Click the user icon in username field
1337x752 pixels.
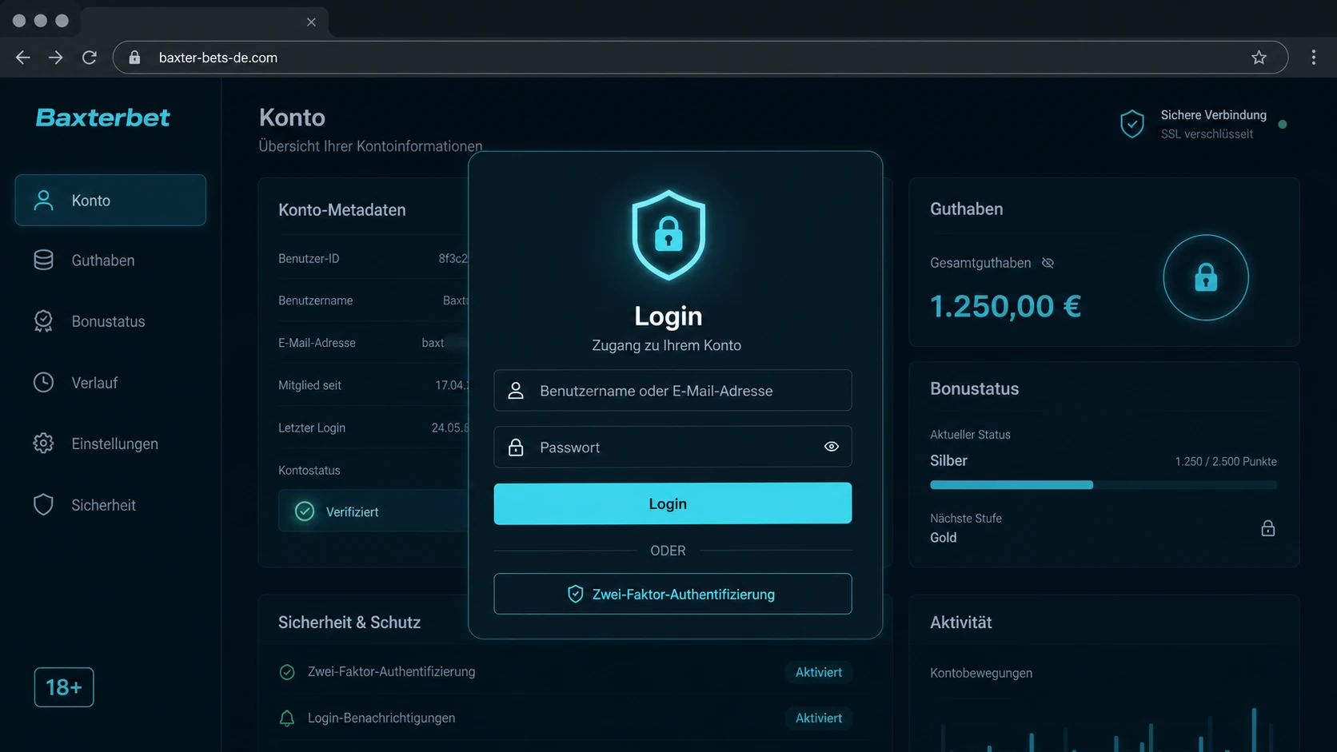tap(516, 391)
